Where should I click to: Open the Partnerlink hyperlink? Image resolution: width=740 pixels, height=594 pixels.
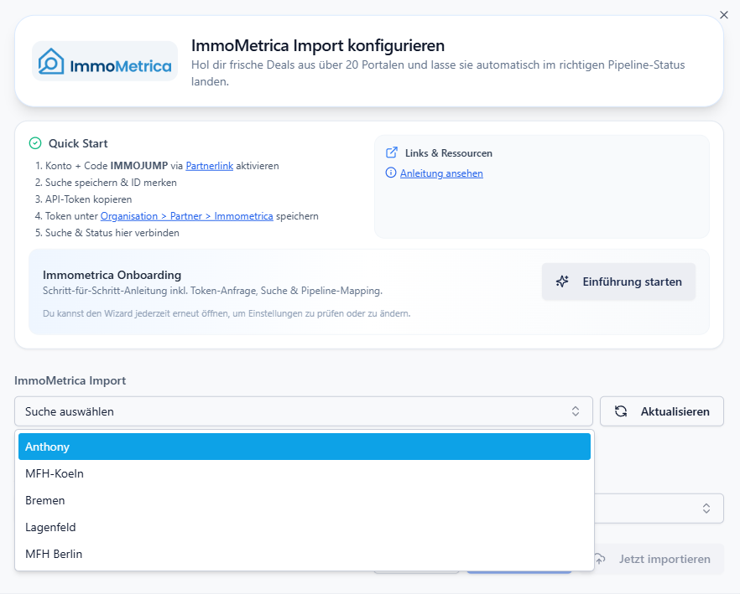(x=209, y=166)
